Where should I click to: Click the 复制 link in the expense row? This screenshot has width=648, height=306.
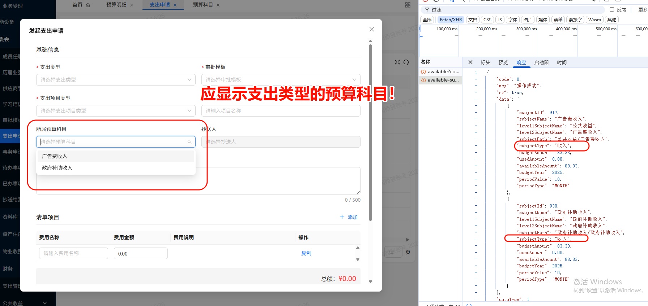[306, 253]
